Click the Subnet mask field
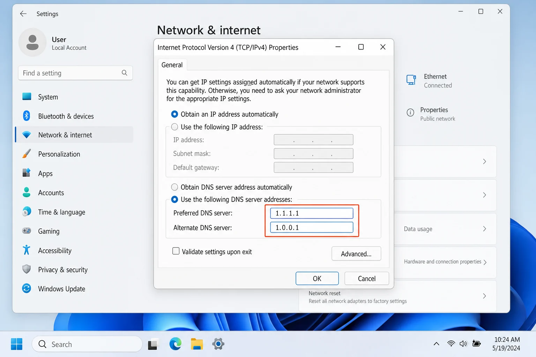The height and width of the screenshot is (357, 536). point(313,153)
